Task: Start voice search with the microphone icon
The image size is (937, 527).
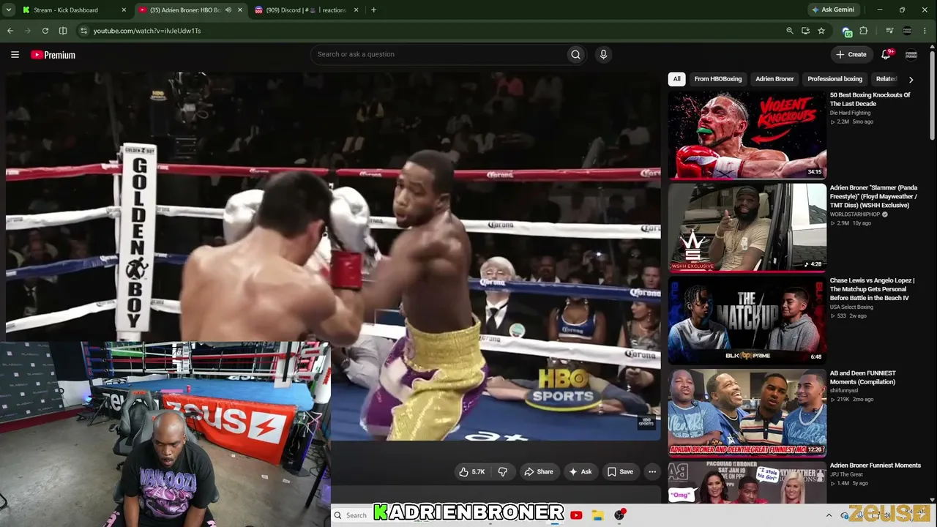Action: pyautogui.click(x=603, y=54)
